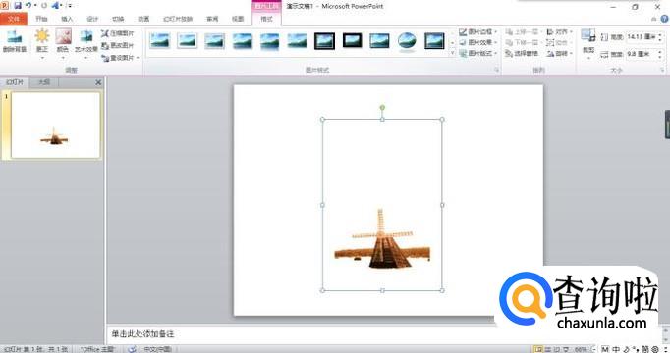Apply the black double-frame picture style
Image resolution: width=670 pixels, height=353 pixels.
(324, 41)
